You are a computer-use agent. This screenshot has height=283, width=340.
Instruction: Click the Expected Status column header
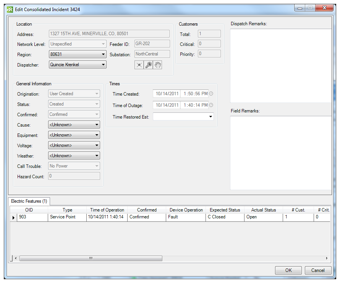click(225, 210)
